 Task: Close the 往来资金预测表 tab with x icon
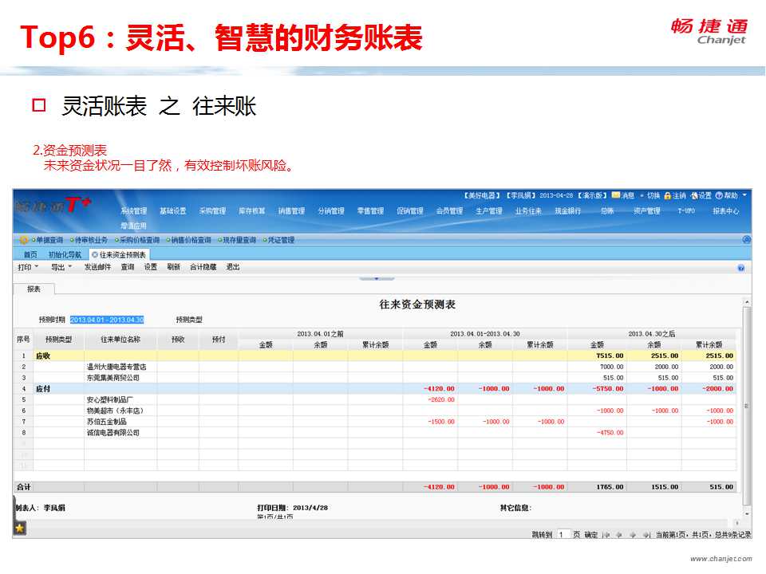(x=95, y=254)
